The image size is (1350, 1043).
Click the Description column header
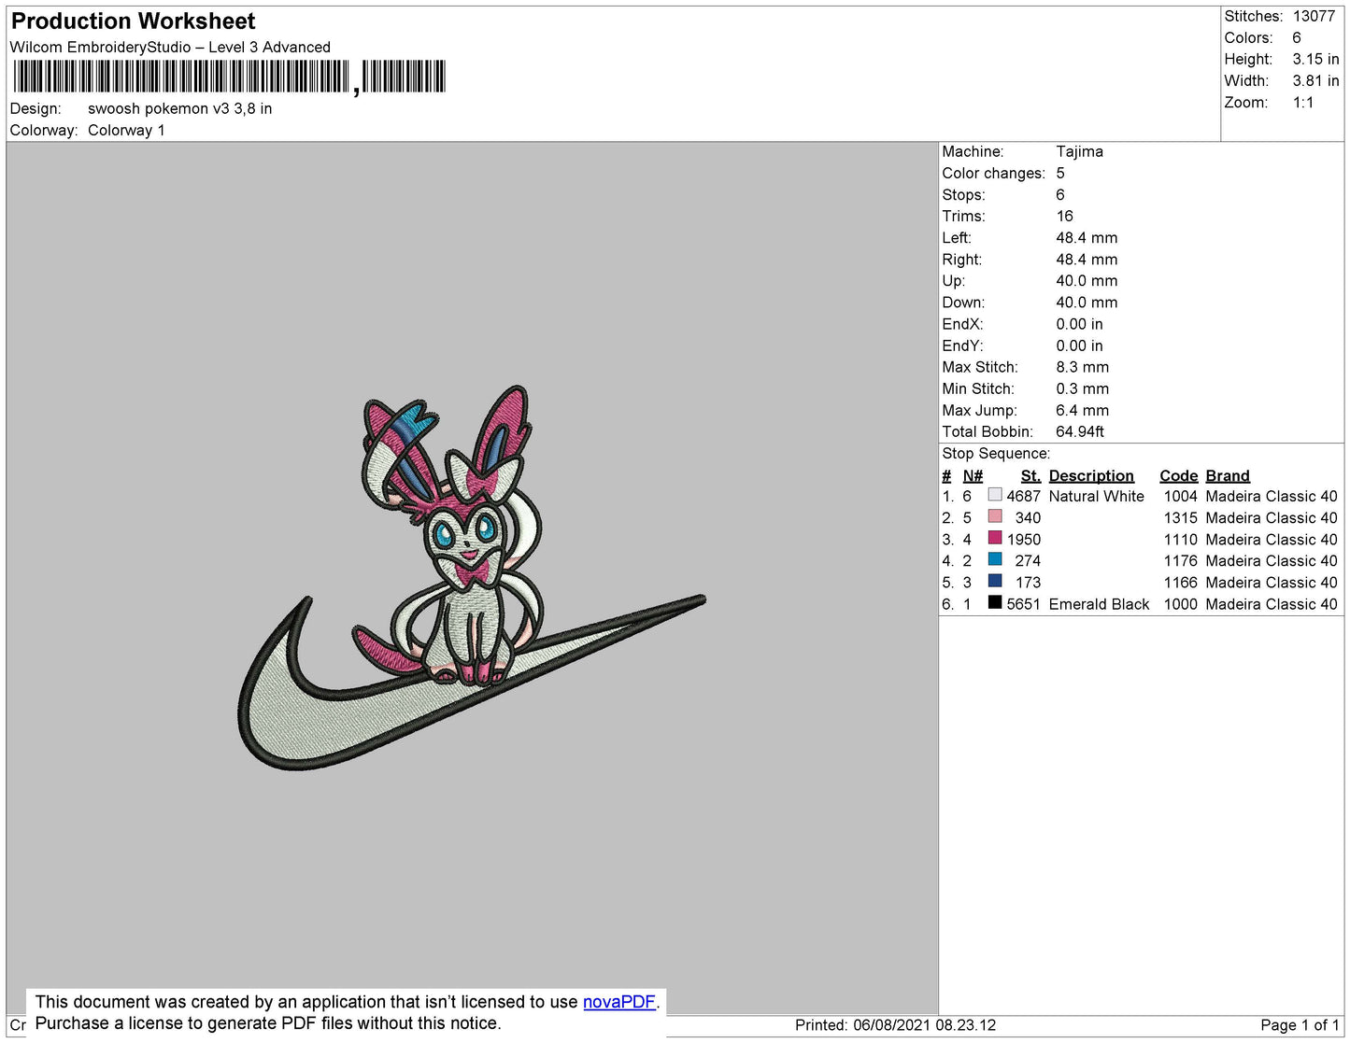pyautogui.click(x=1090, y=475)
